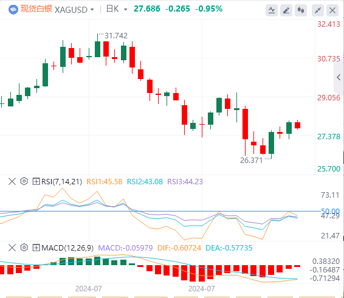Open the candlestick chart style icon
Image resolution: width=344 pixels, height=298 pixels.
301,10
